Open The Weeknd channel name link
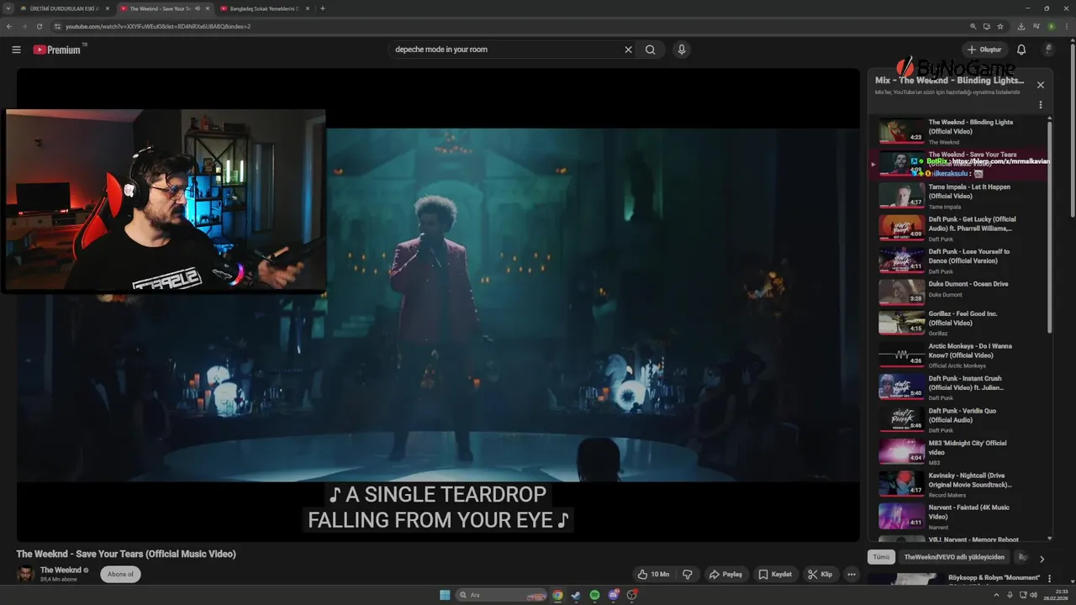Image resolution: width=1076 pixels, height=605 pixels. tap(61, 570)
